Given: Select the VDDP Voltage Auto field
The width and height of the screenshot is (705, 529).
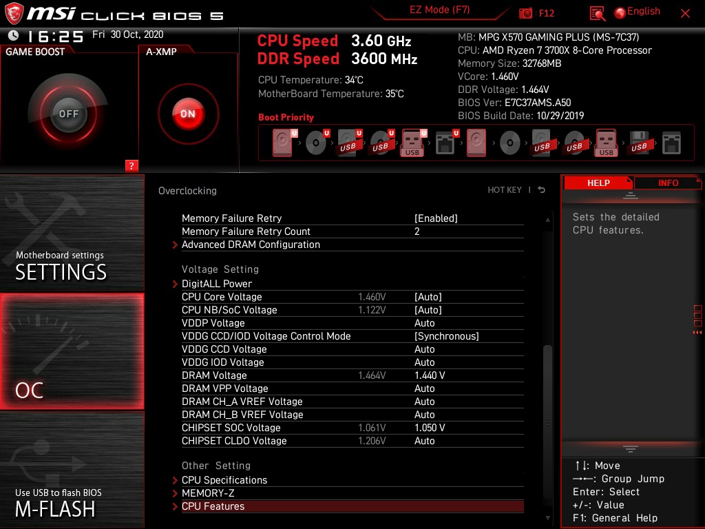Looking at the screenshot, I should point(424,323).
